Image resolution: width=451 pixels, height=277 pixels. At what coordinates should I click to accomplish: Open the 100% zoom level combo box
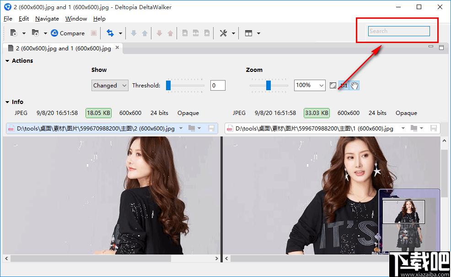[310, 85]
